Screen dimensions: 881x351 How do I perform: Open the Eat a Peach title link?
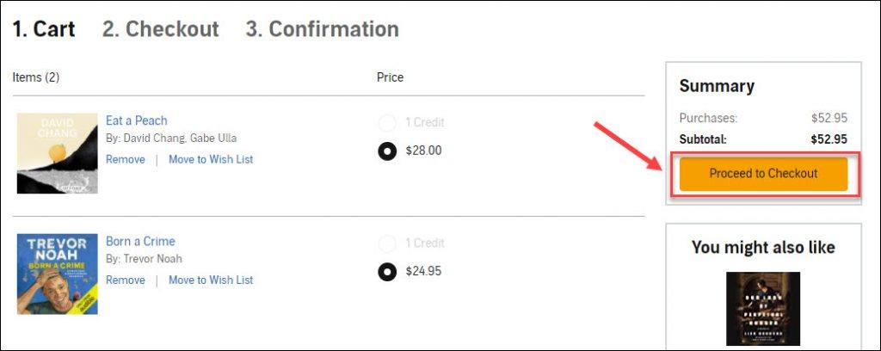[x=137, y=120]
